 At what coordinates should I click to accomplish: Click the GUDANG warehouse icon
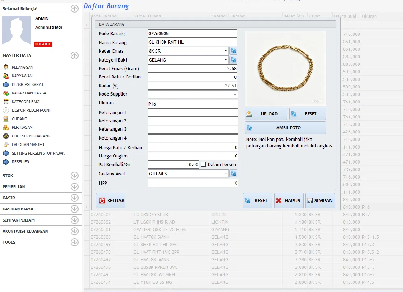6,119
